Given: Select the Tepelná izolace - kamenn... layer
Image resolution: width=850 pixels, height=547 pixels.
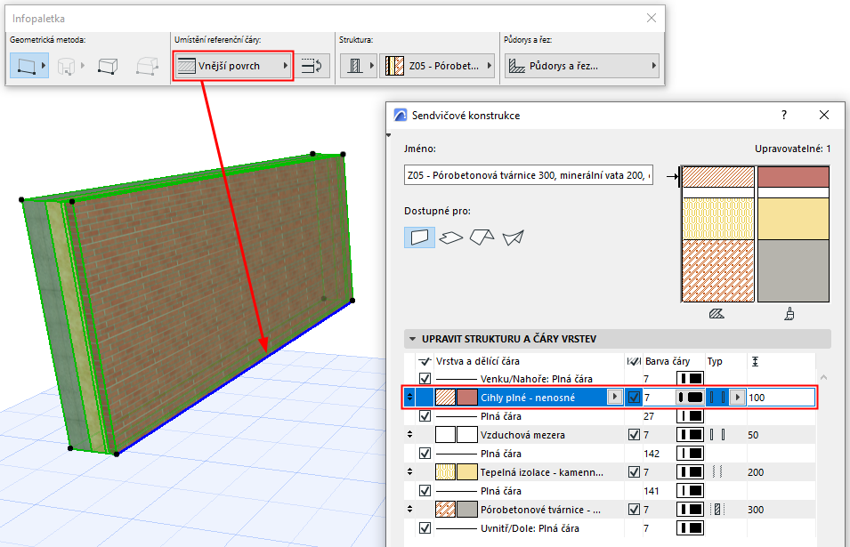Looking at the screenshot, I should coord(610,471).
